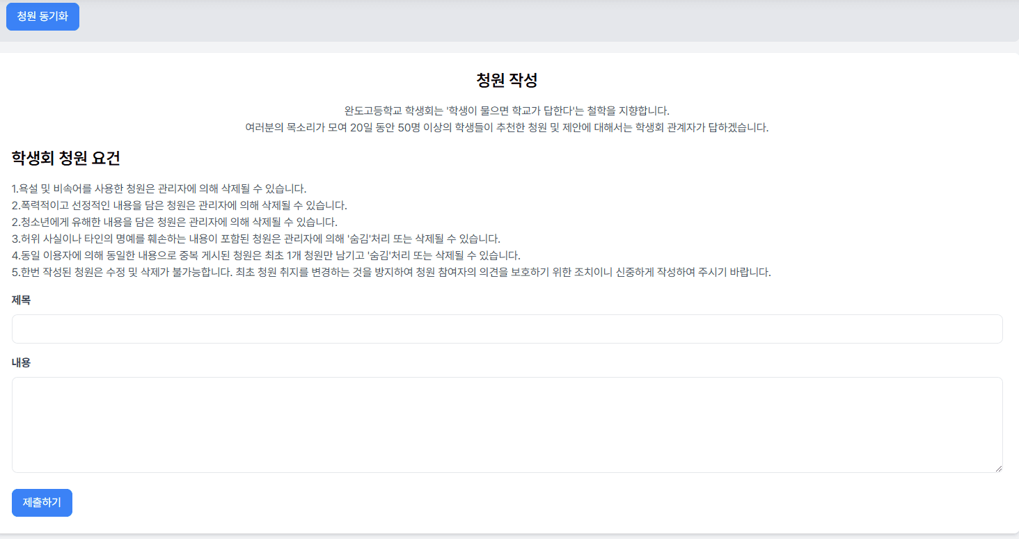Click rule 4 about 중복 게시된 청원
1019x539 pixels.
coord(266,255)
